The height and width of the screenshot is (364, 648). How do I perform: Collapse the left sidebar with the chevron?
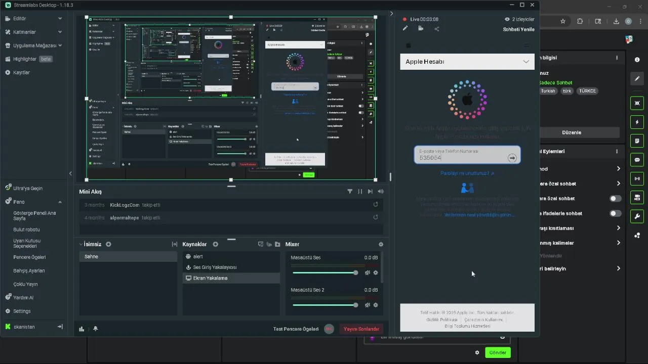[x=70, y=173]
